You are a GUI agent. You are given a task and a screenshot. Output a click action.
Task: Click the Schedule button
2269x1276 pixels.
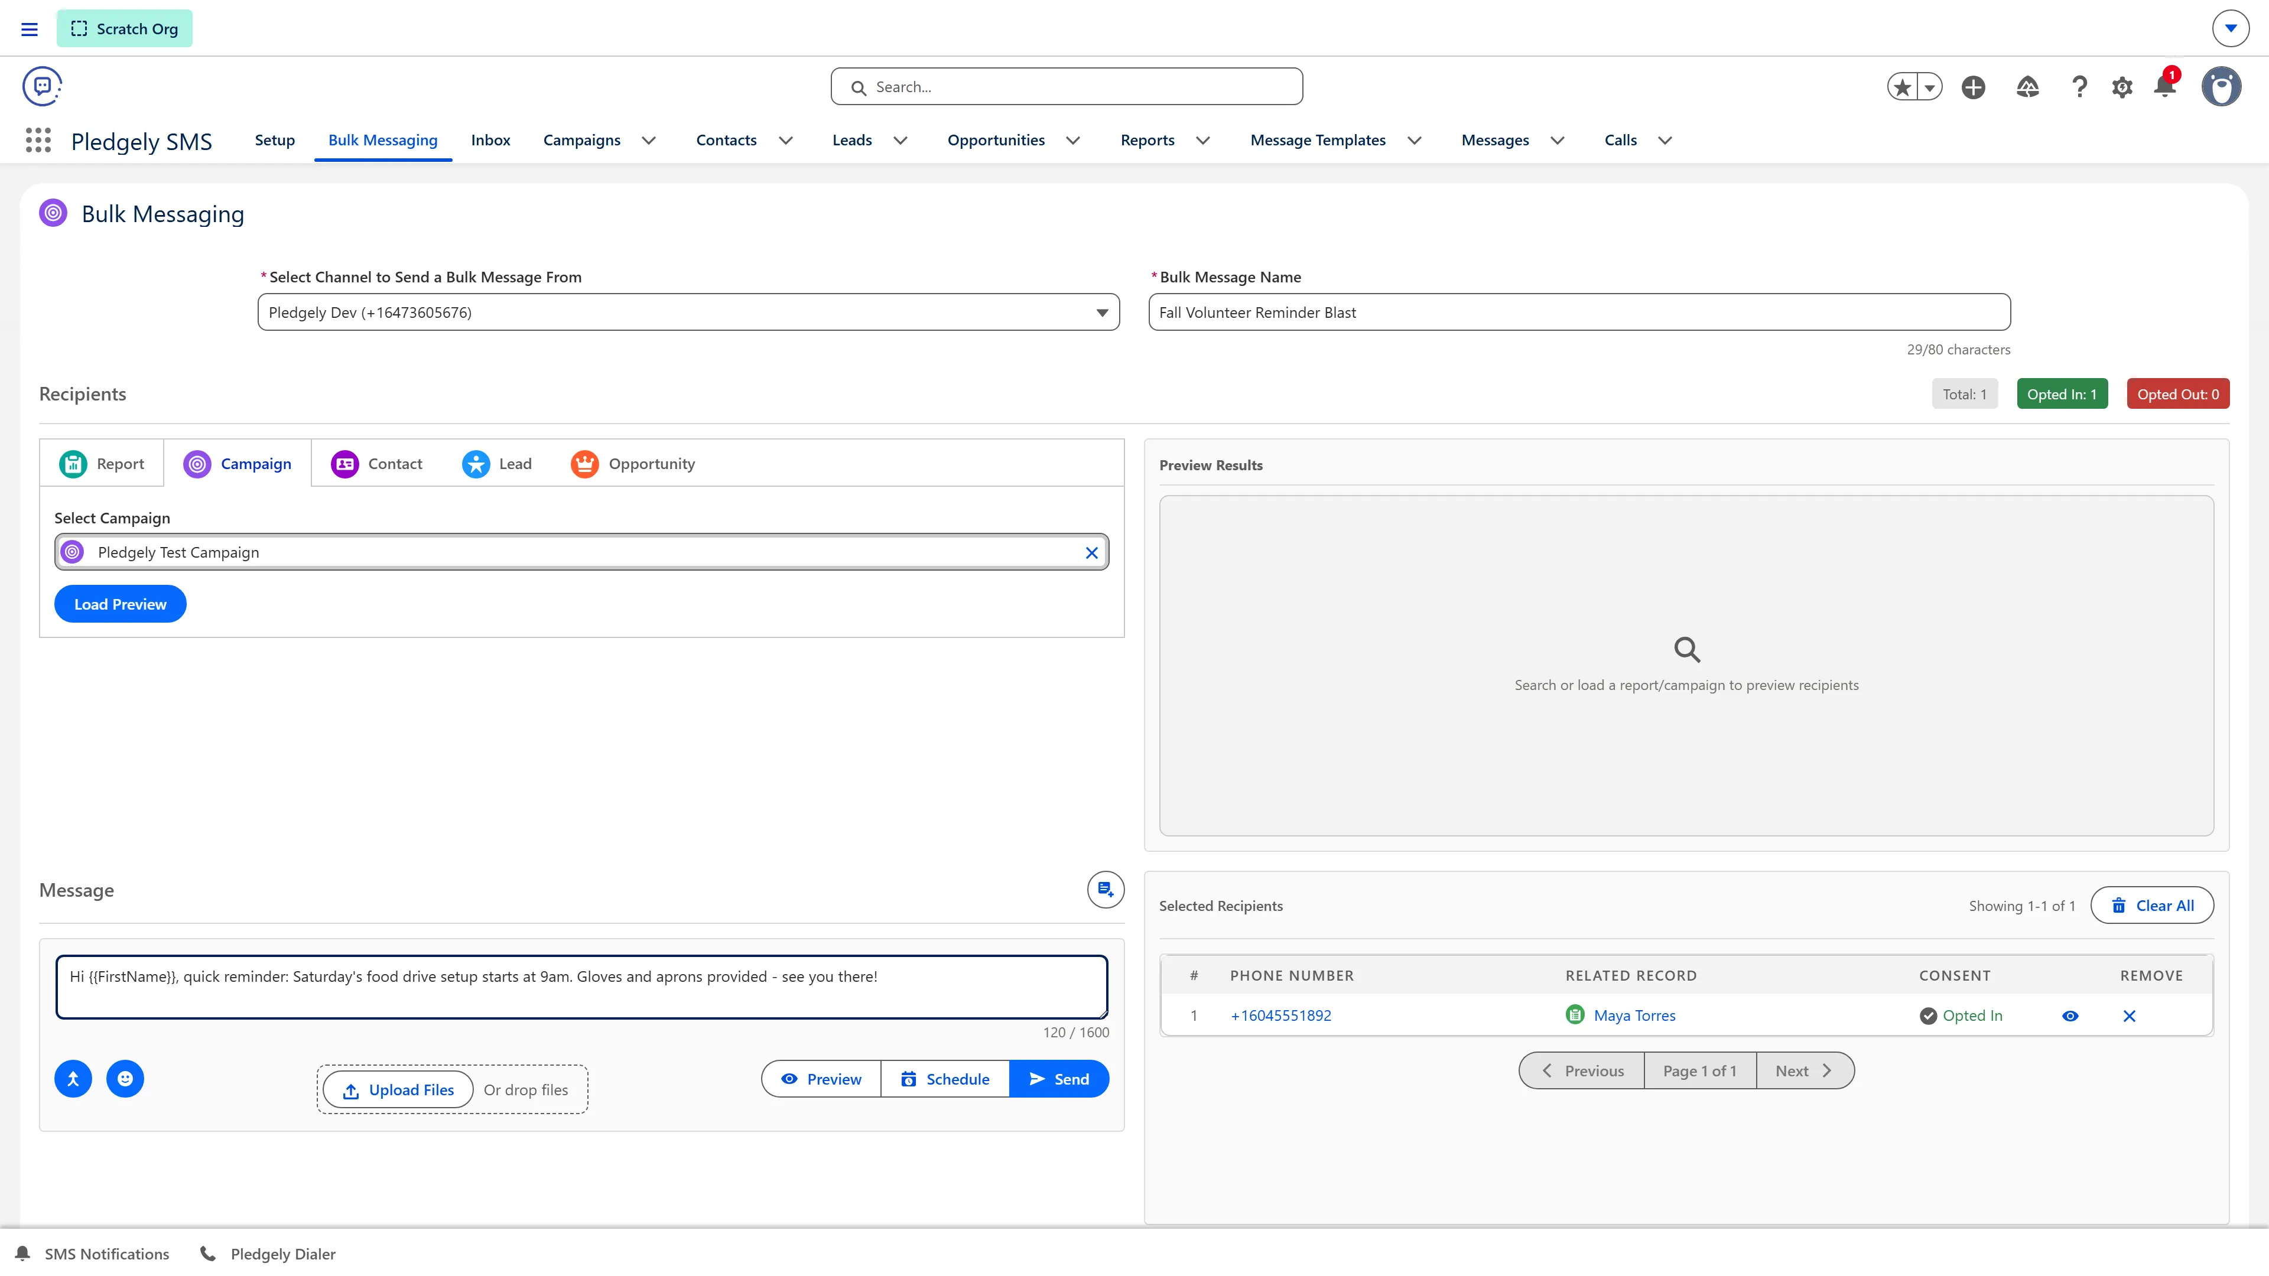tap(945, 1080)
